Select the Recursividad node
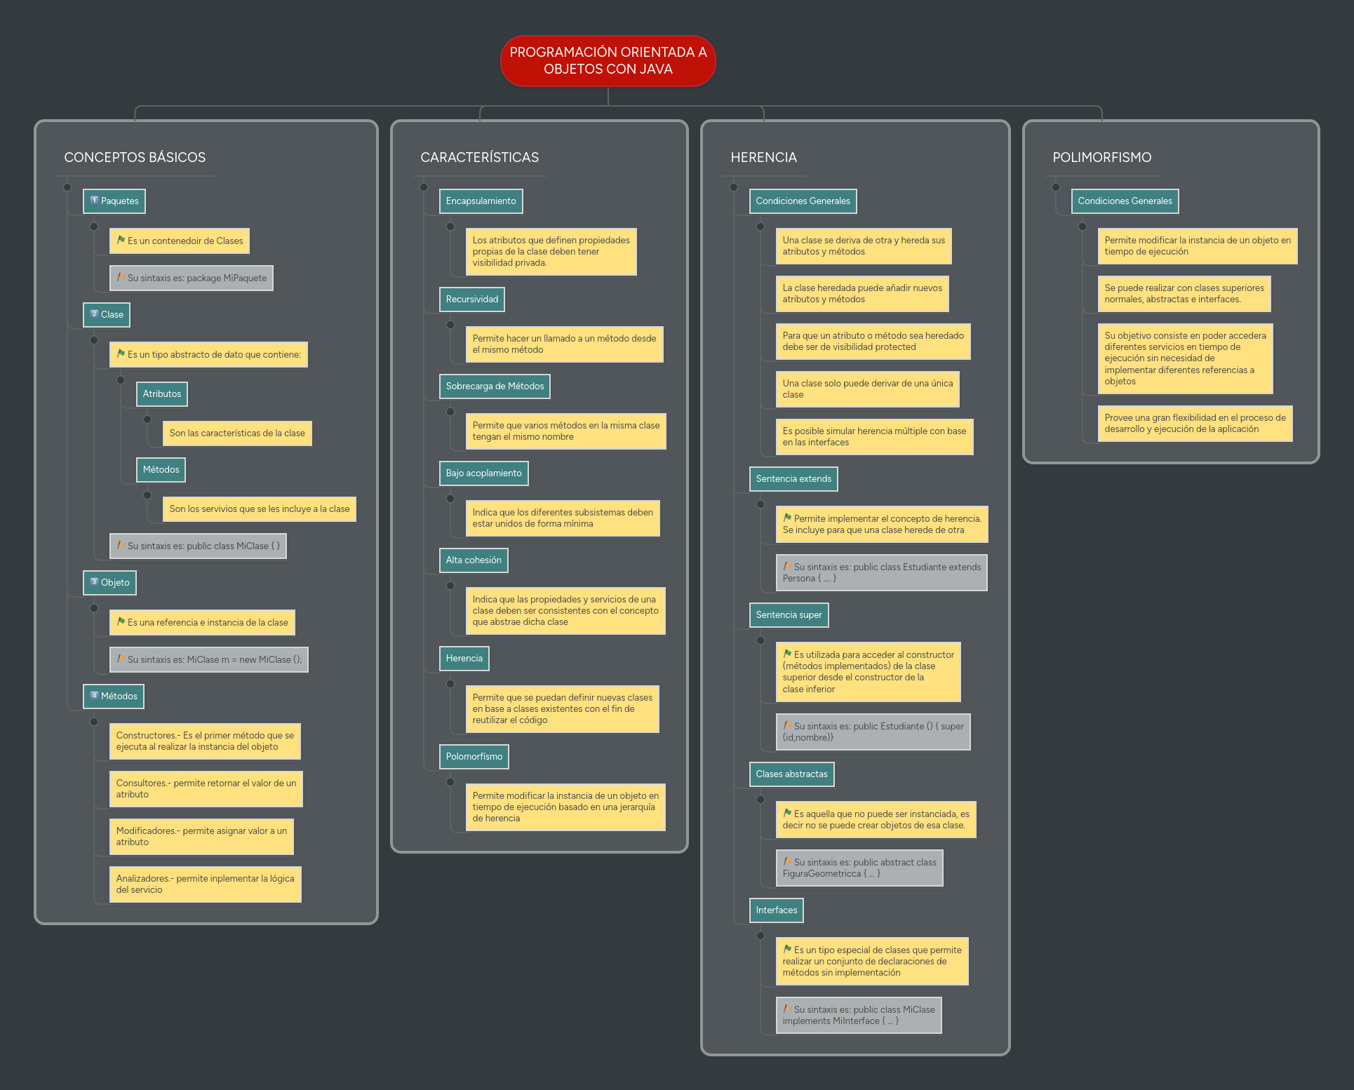The image size is (1354, 1090). point(472,300)
